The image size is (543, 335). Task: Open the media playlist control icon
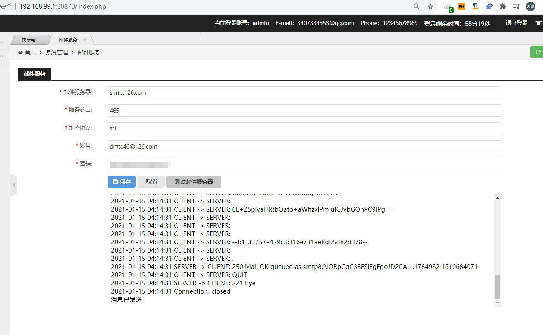point(516,6)
